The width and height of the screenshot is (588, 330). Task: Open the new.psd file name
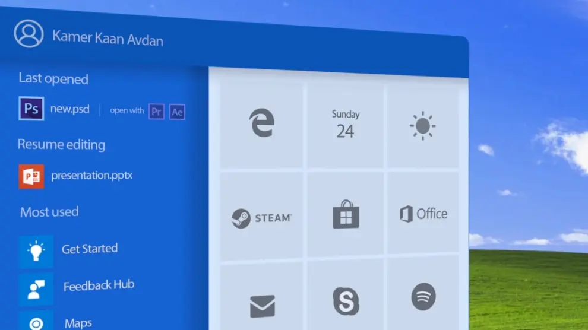point(69,109)
